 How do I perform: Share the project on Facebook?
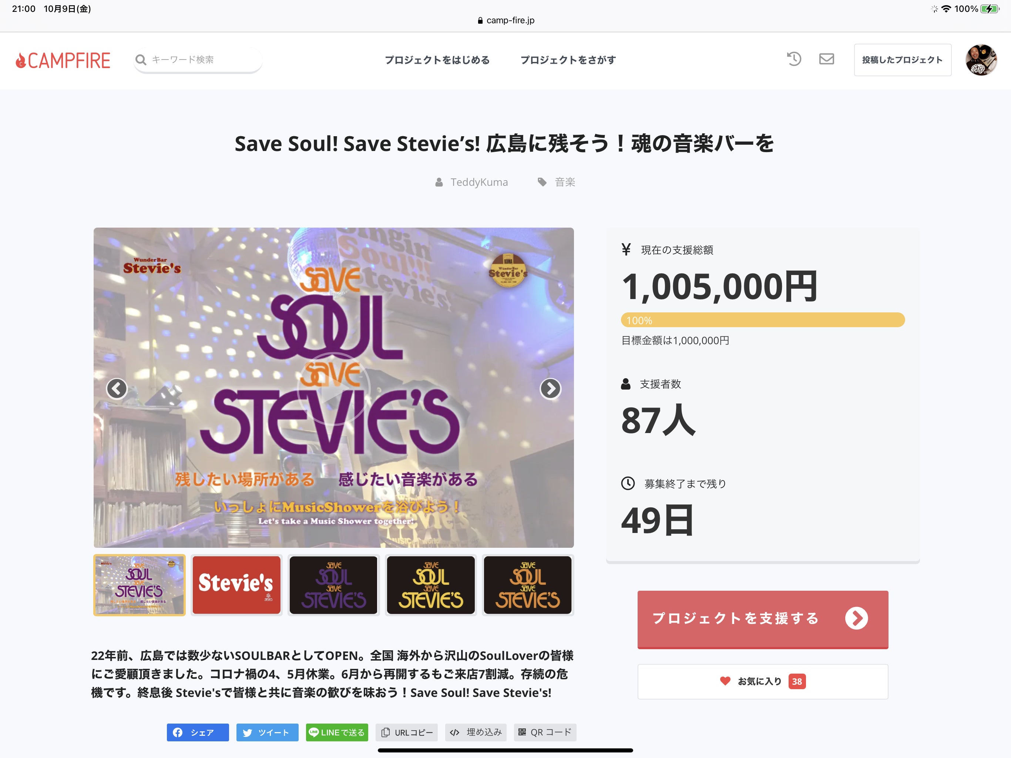click(198, 732)
